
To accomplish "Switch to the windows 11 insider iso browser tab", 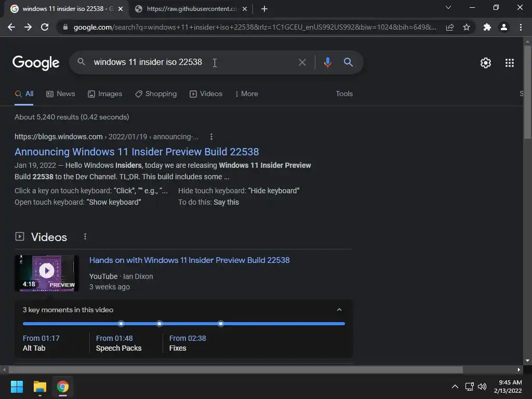I will [67, 9].
